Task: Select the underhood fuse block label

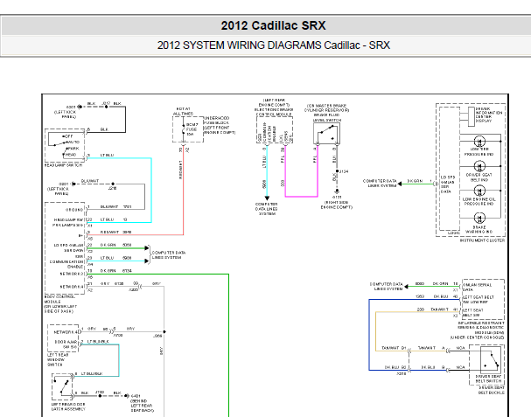Action: pyautogui.click(x=216, y=122)
